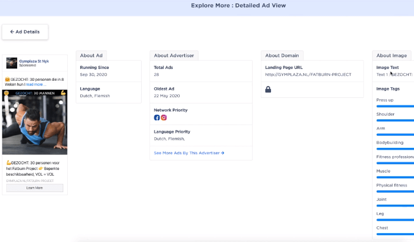Click the 'Running Since' label

click(94, 68)
